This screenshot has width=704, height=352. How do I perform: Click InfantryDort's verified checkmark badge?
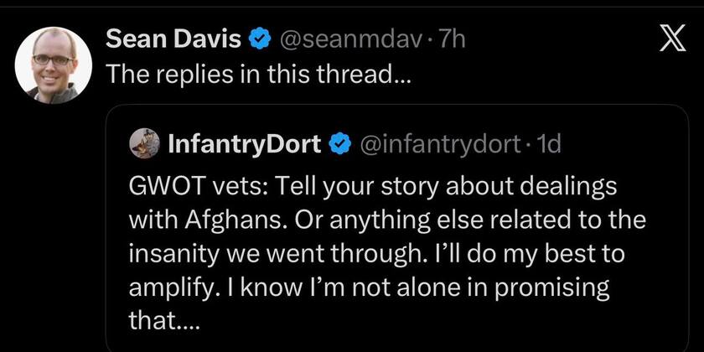[x=339, y=144]
